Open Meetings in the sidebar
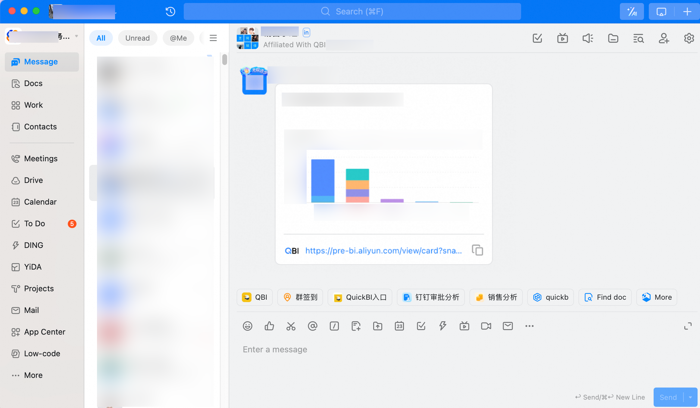The image size is (700, 408). click(x=42, y=159)
